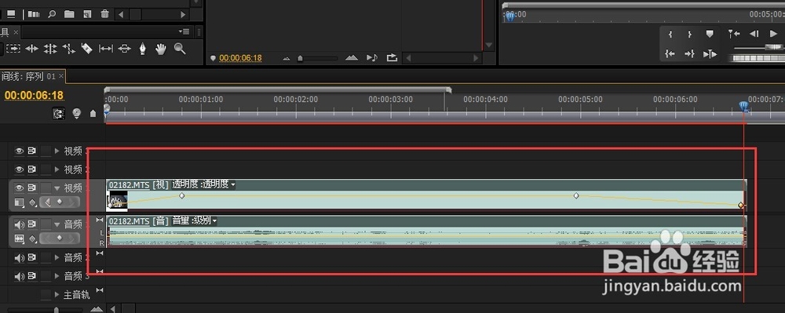Viewport: 785px width, 313px height.
Task: Select the Razor tool
Action: 86,49
